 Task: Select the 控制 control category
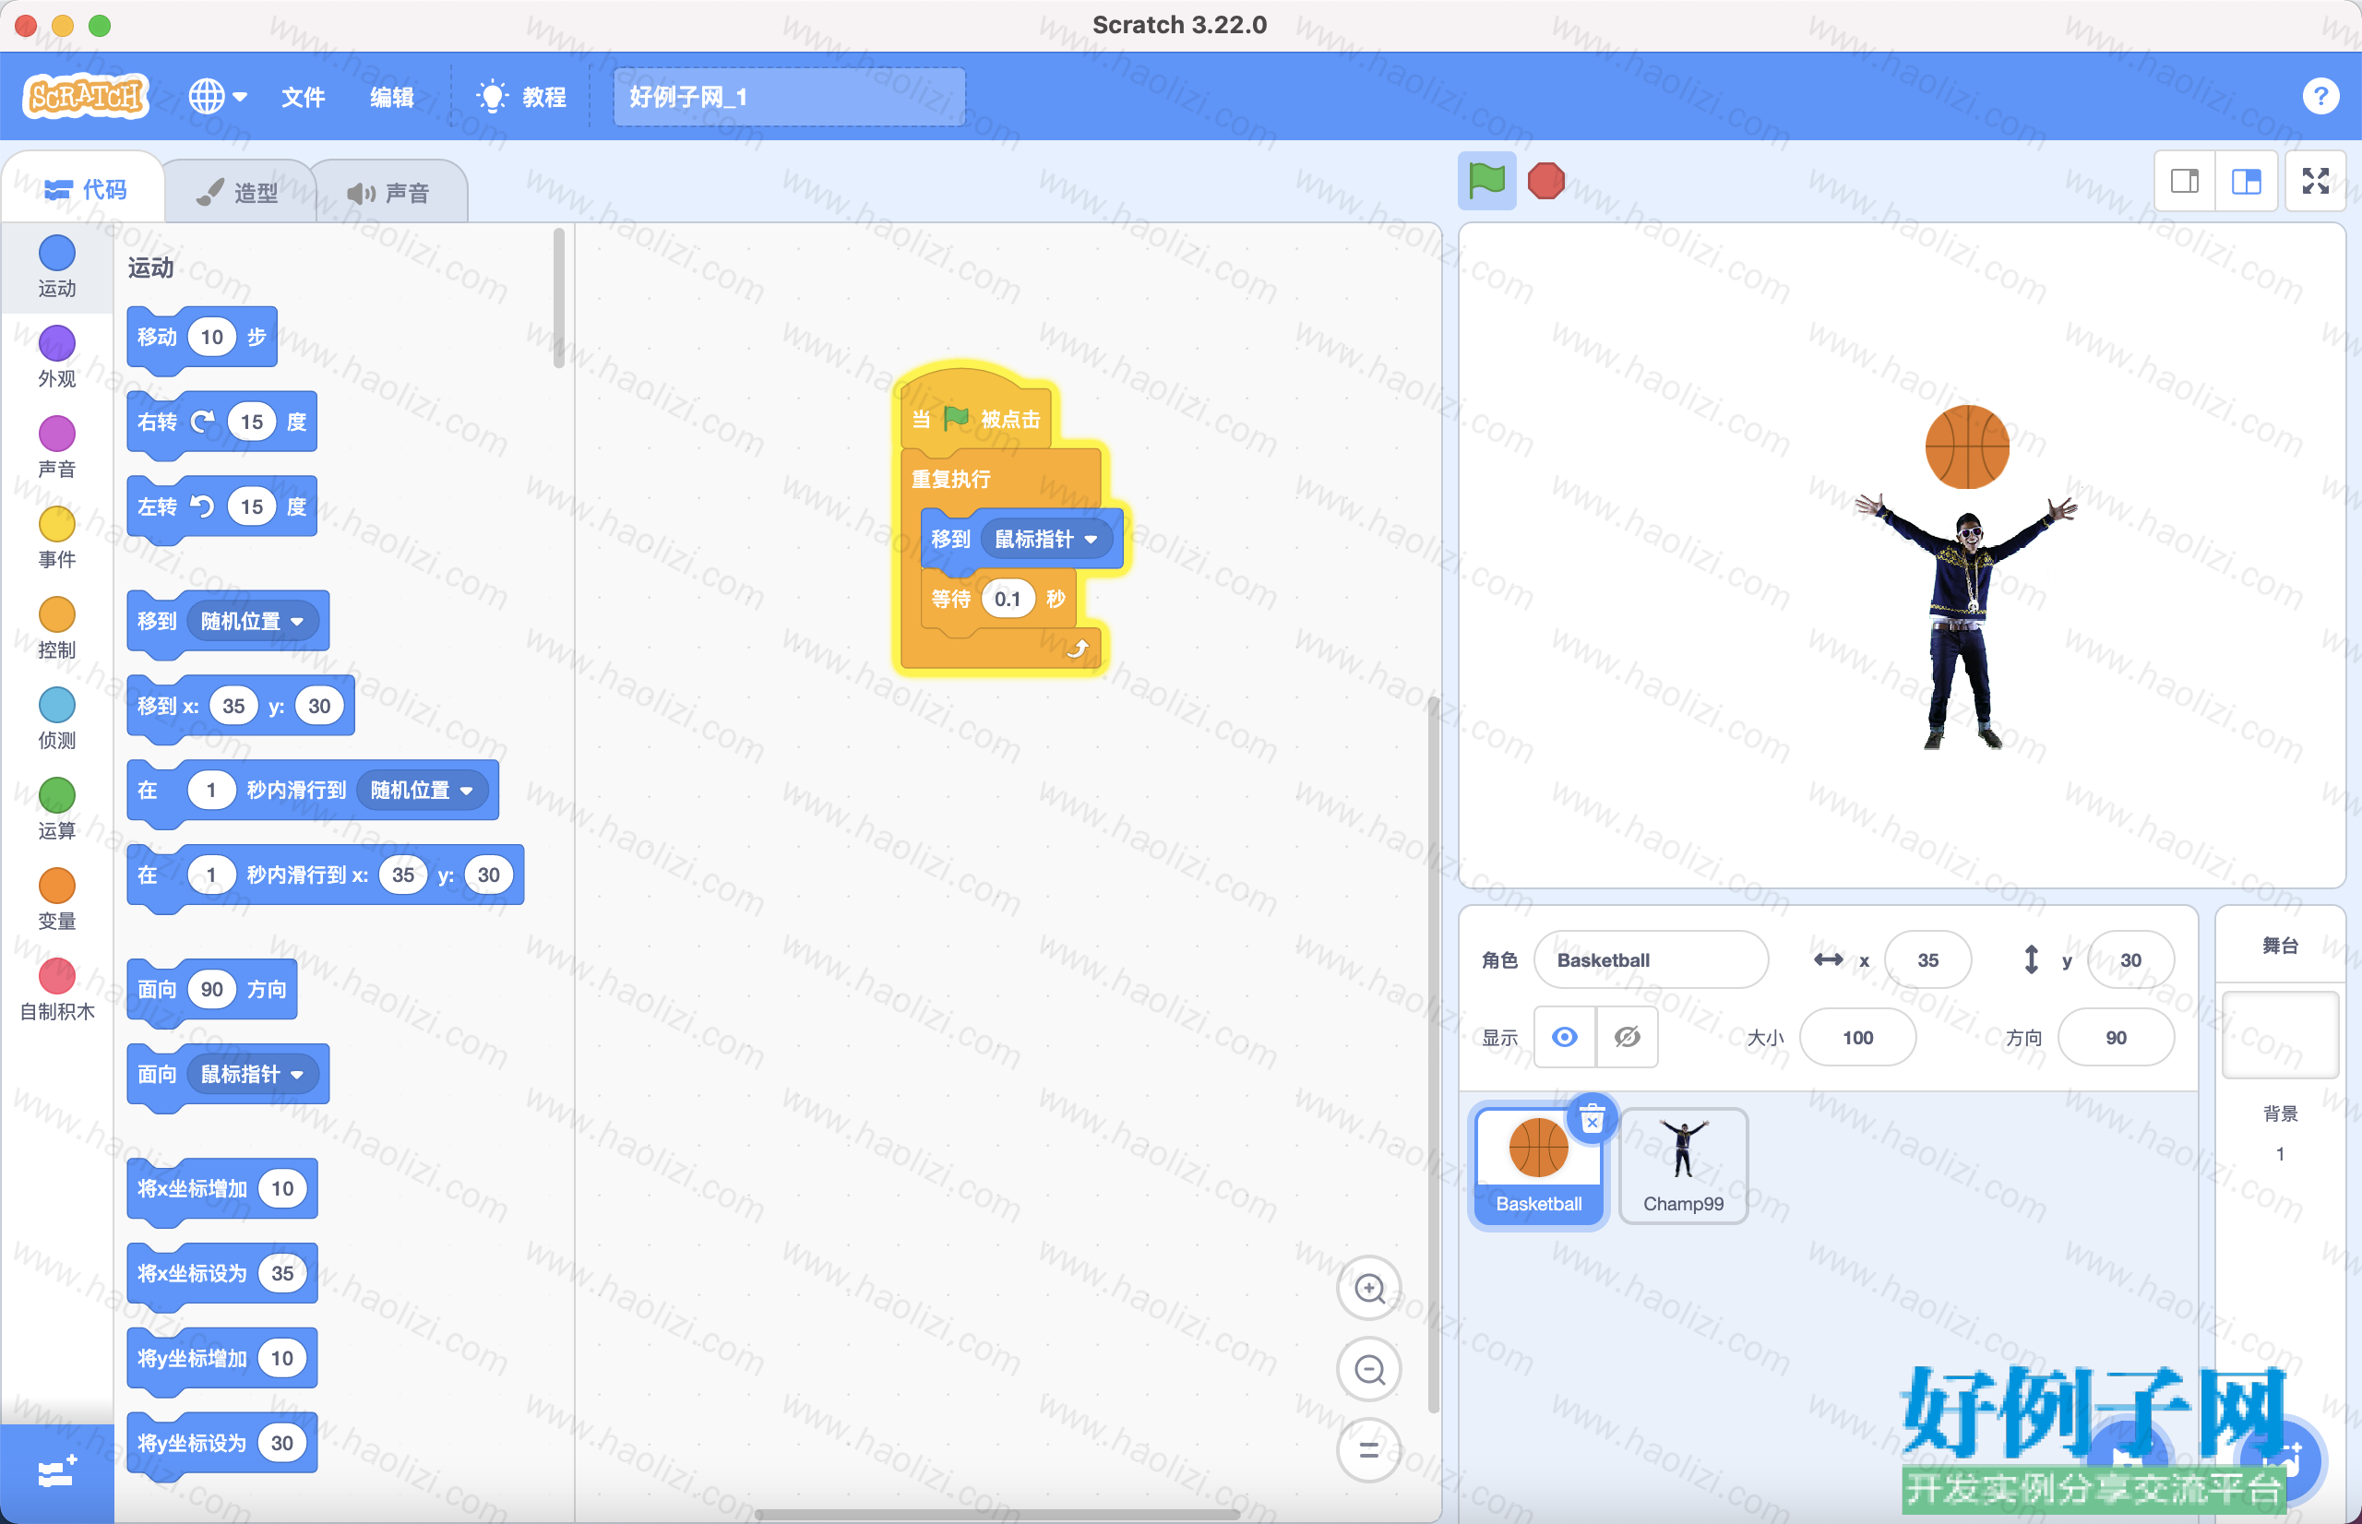click(x=56, y=628)
